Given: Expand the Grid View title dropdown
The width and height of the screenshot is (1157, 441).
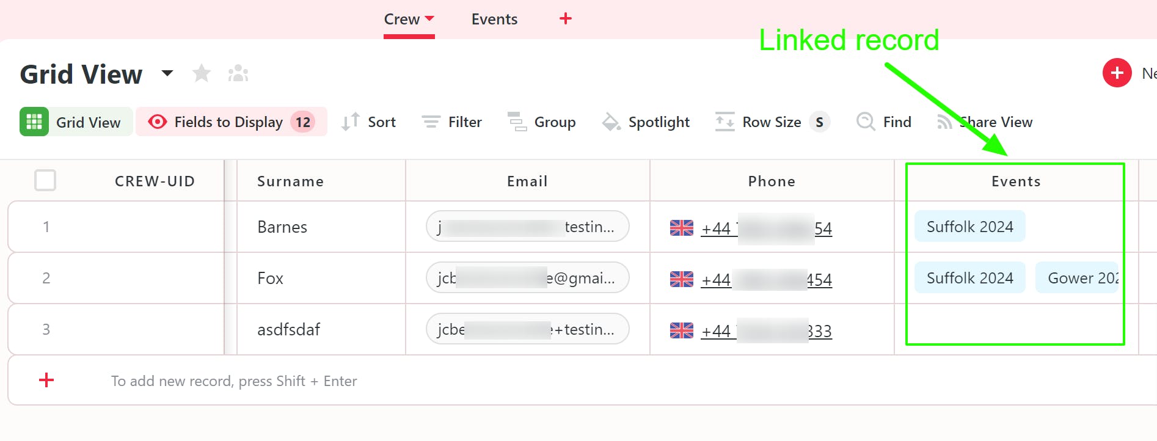Looking at the screenshot, I should click(x=167, y=74).
